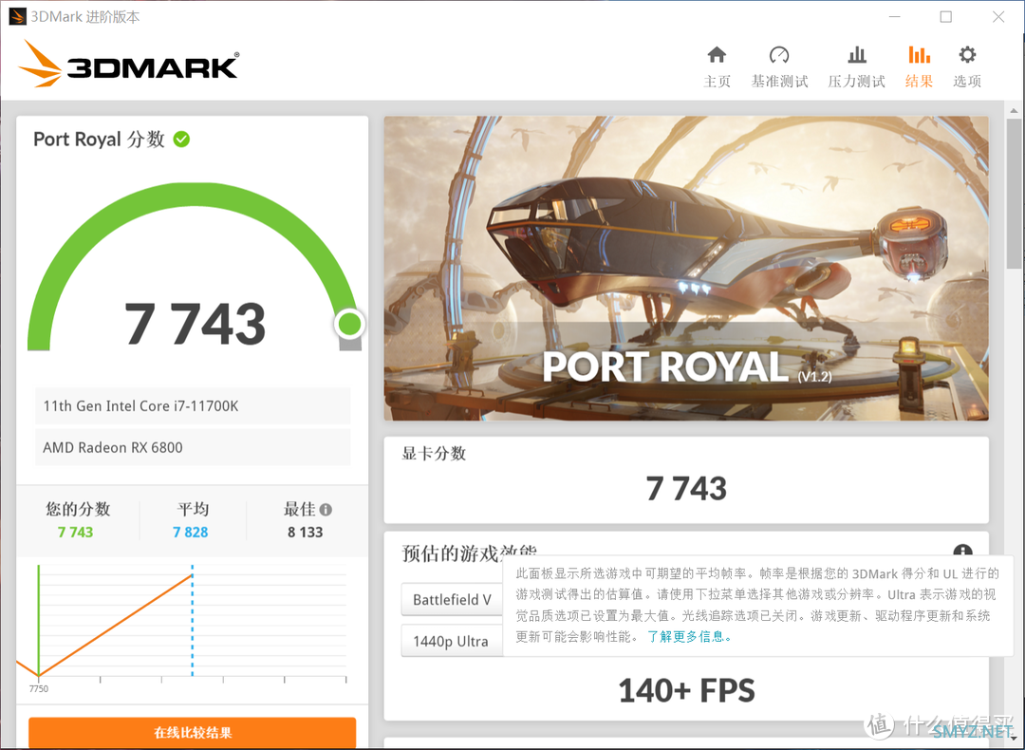
Task: Click the large 7 743 gauge score
Action: [195, 324]
